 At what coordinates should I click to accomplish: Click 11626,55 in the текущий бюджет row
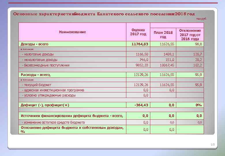click(167, 85)
